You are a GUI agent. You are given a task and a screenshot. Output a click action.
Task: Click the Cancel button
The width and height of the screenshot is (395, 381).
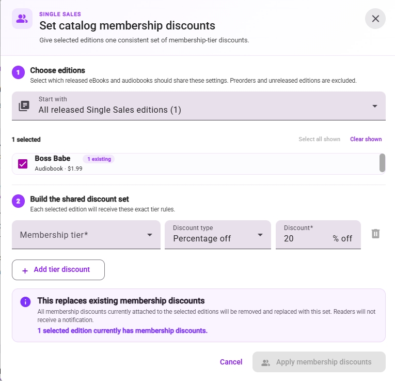(231, 362)
